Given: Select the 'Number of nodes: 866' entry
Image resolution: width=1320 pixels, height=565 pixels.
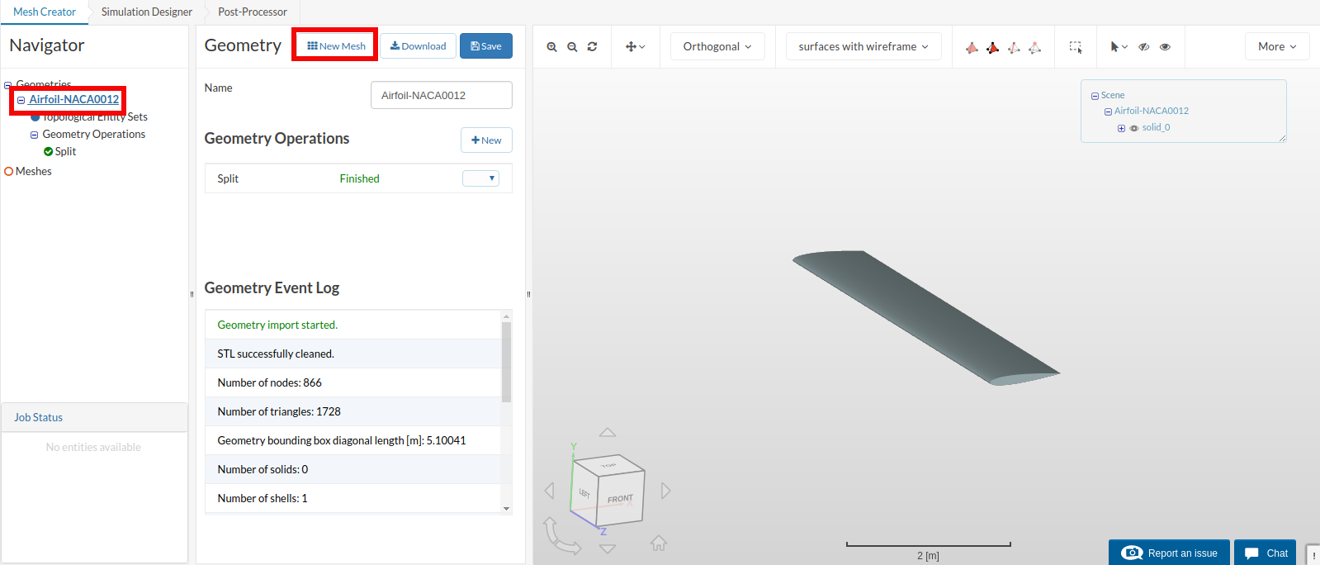Looking at the screenshot, I should (353, 382).
